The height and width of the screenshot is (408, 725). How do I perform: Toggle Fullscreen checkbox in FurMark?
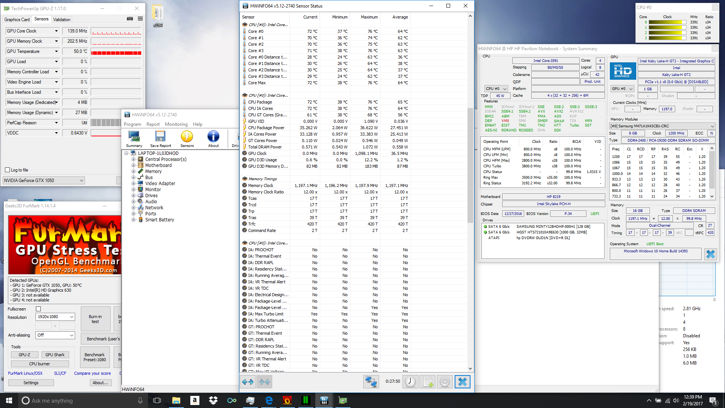(38, 309)
